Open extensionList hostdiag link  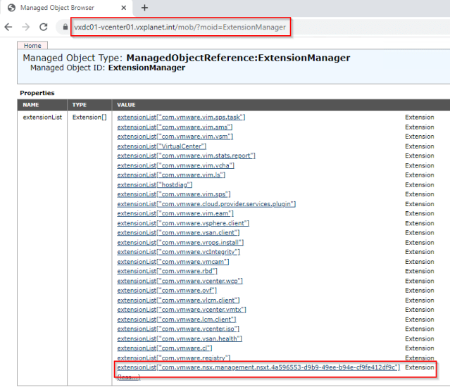155,184
